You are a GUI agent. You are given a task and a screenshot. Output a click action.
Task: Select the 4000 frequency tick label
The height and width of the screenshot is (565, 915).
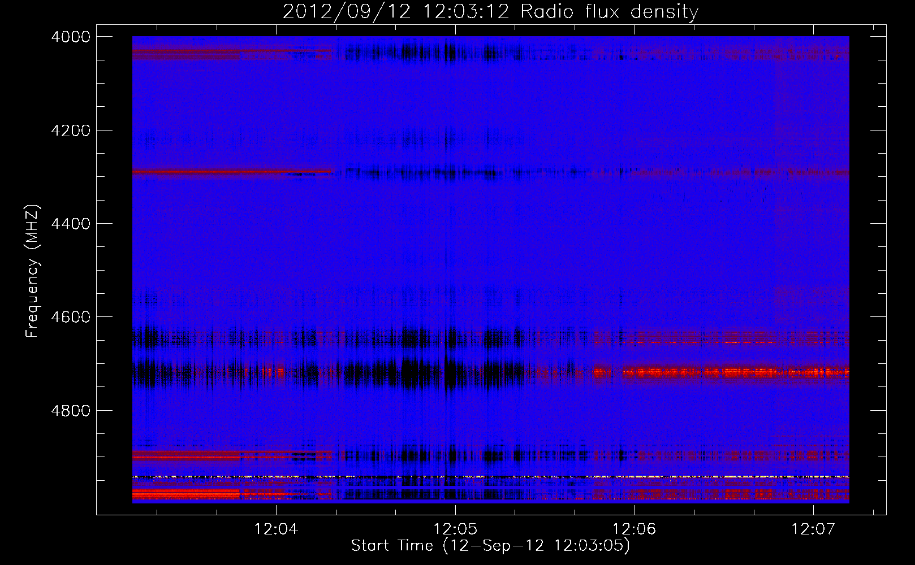coord(71,37)
